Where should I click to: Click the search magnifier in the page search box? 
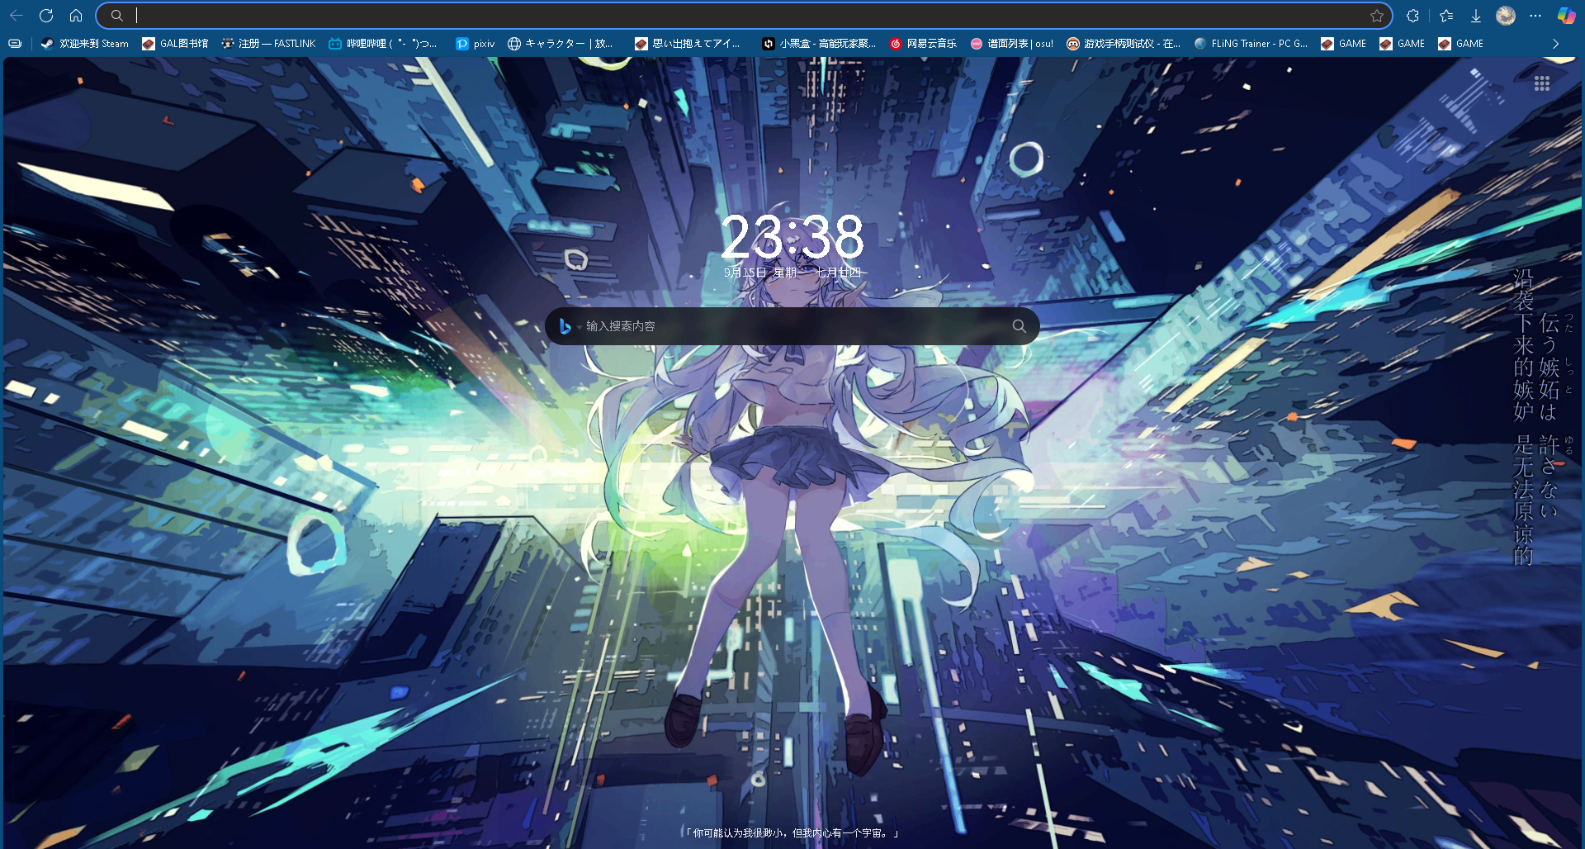[x=1020, y=326]
